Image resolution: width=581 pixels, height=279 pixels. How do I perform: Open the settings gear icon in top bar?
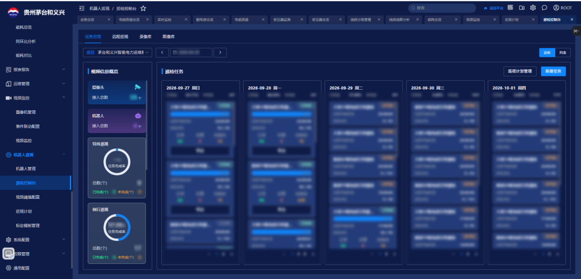point(533,8)
